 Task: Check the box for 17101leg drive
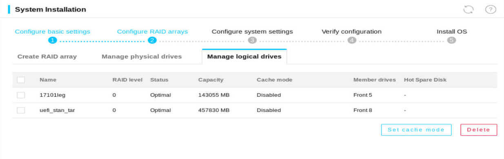pos(21,95)
